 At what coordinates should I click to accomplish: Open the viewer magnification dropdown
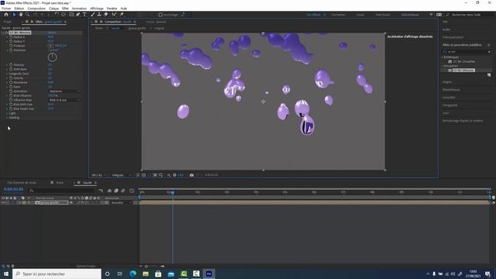coord(98,175)
